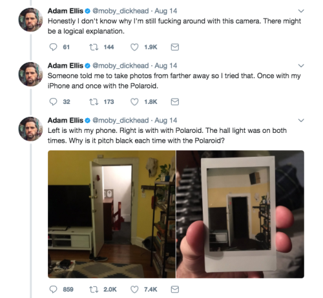Send first tweet via direct message envelope
323x298 pixels.
175,47
